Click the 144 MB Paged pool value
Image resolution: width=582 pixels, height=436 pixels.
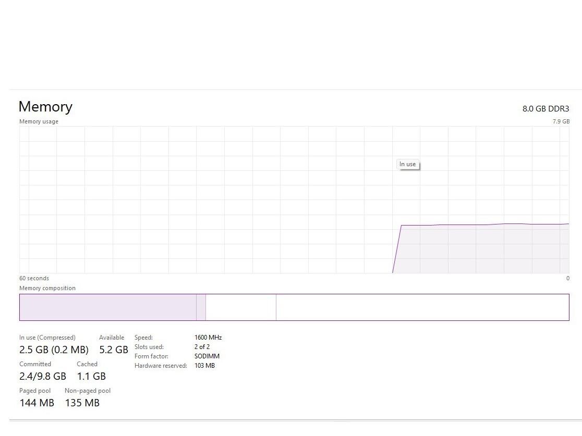[x=37, y=403]
